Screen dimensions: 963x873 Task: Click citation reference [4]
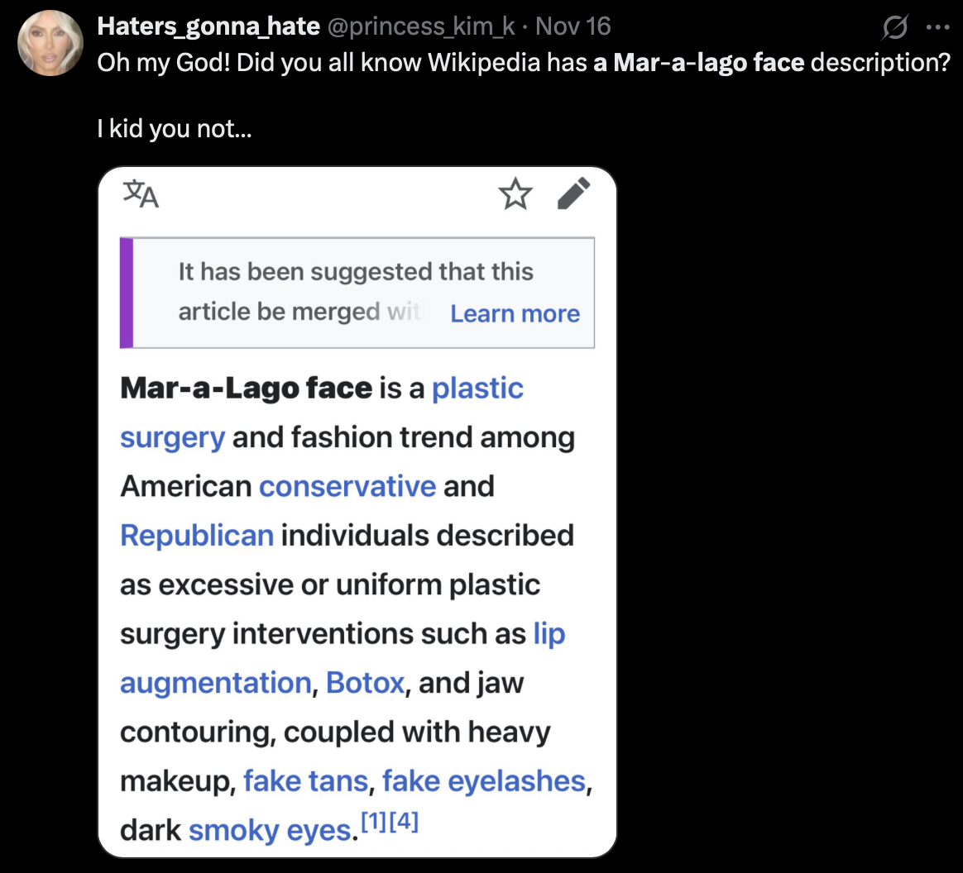tap(404, 823)
